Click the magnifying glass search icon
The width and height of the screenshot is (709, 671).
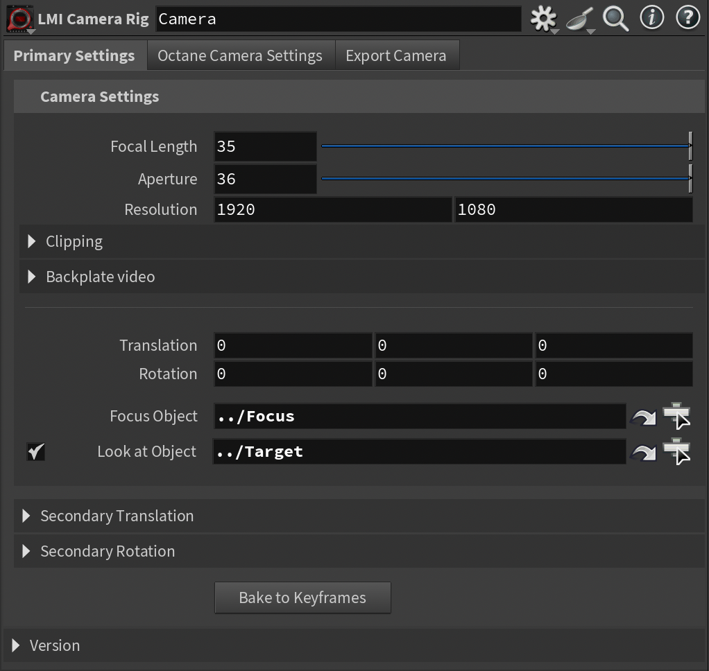pos(615,19)
